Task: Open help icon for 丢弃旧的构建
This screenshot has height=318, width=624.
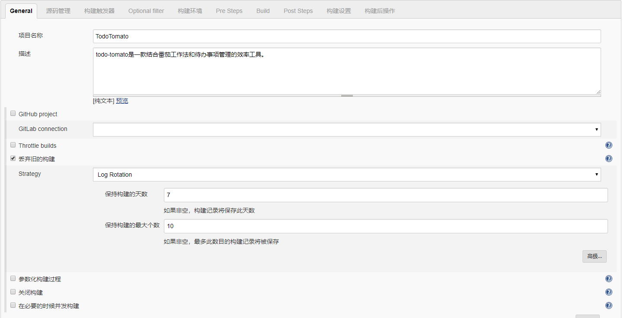Action: tap(609, 159)
